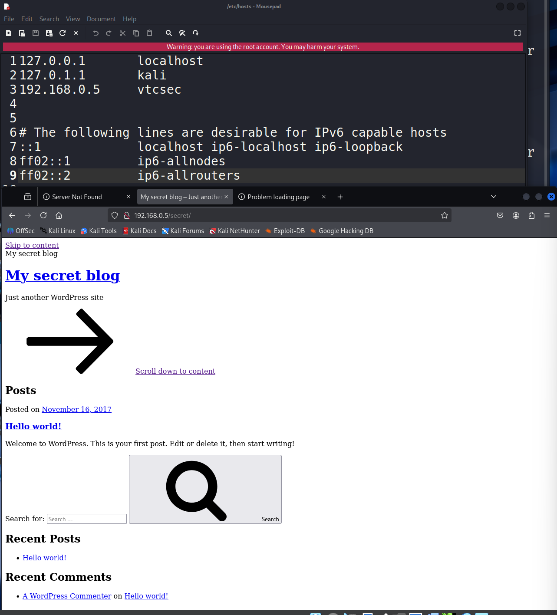
Task: Open Find and Replace in Mousepad toolbar
Action: (182, 33)
